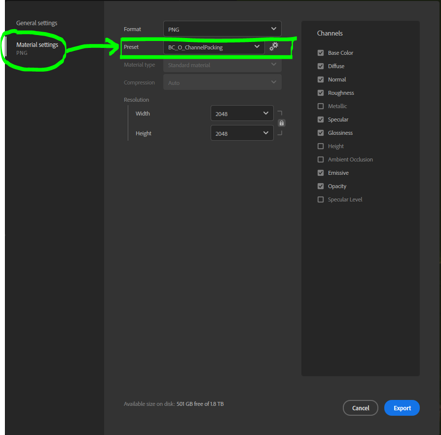Disable the Base Color channel
This screenshot has width=441, height=435.
point(320,53)
